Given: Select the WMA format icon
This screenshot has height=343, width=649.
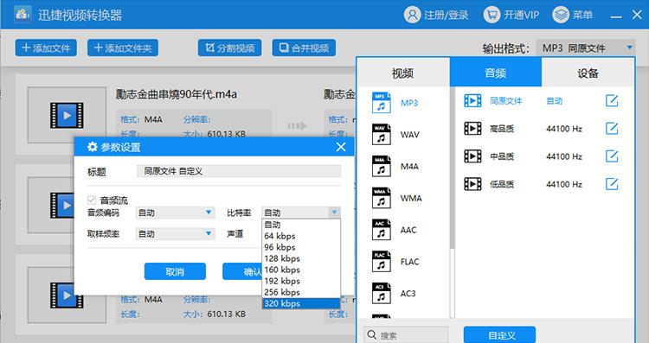Looking at the screenshot, I should (382, 198).
